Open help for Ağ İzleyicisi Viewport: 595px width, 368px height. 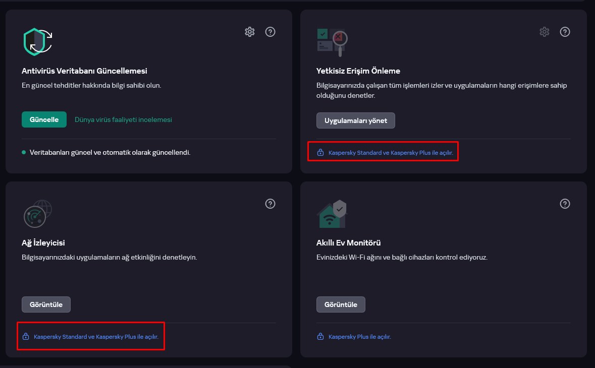271,204
